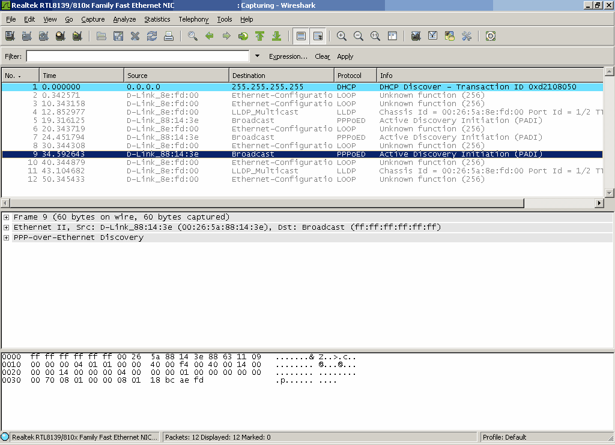The image size is (615, 445).
Task: Open the Edit menu
Action: click(29, 19)
